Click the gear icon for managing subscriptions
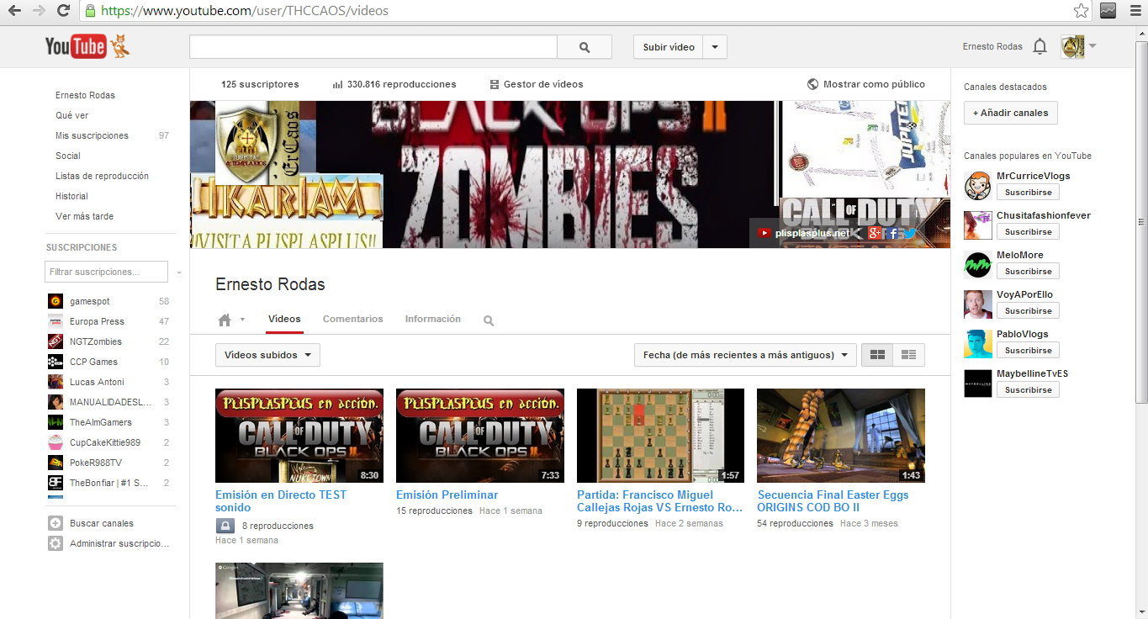1148x619 pixels. pyautogui.click(x=56, y=543)
